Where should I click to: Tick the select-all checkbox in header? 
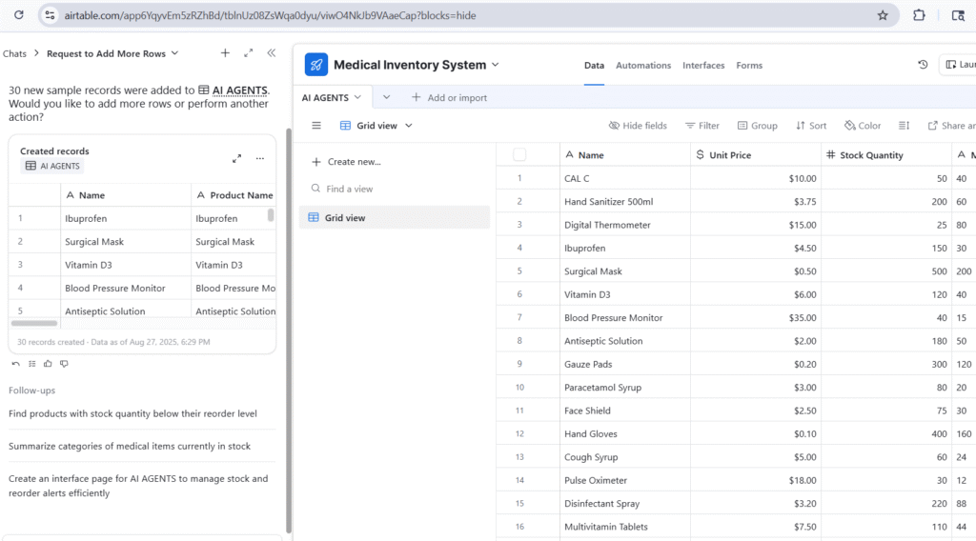519,154
